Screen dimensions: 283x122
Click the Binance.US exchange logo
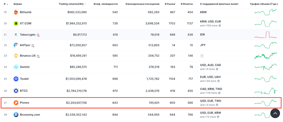[x=16, y=56]
